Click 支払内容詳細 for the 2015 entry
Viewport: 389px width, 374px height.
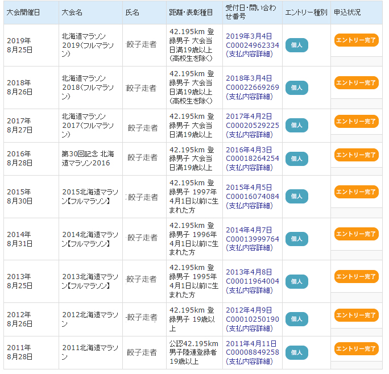[x=249, y=206]
